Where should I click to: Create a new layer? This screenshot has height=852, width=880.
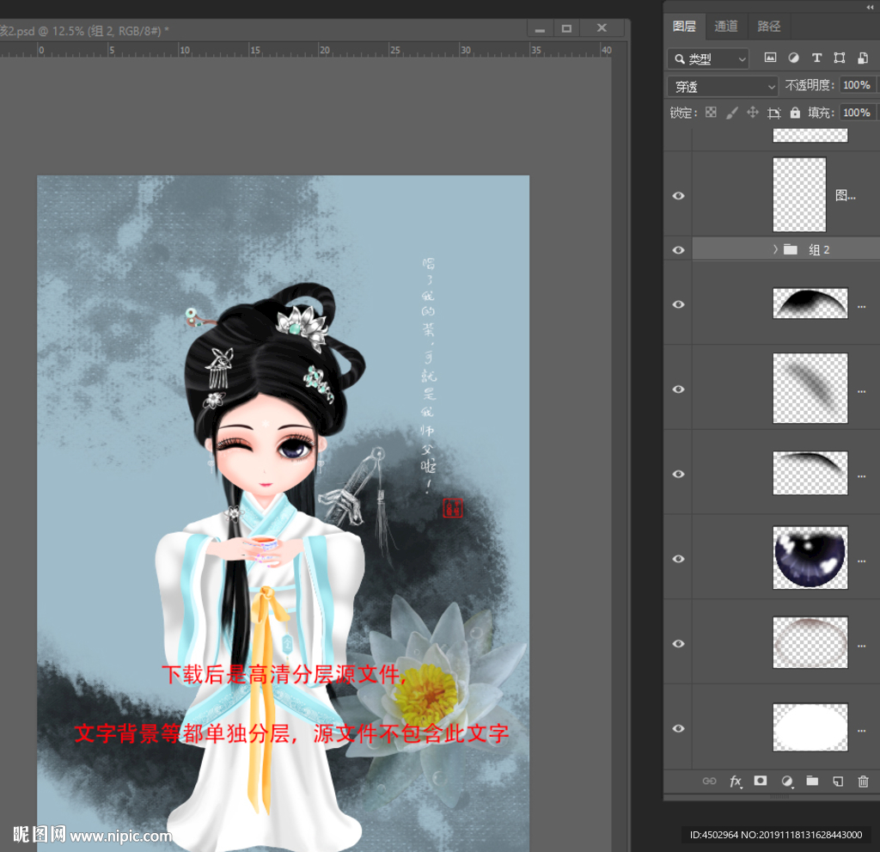click(x=838, y=782)
